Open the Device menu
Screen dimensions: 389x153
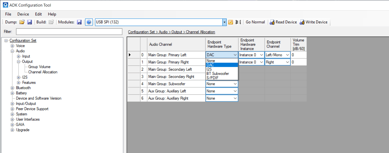[x=23, y=14]
